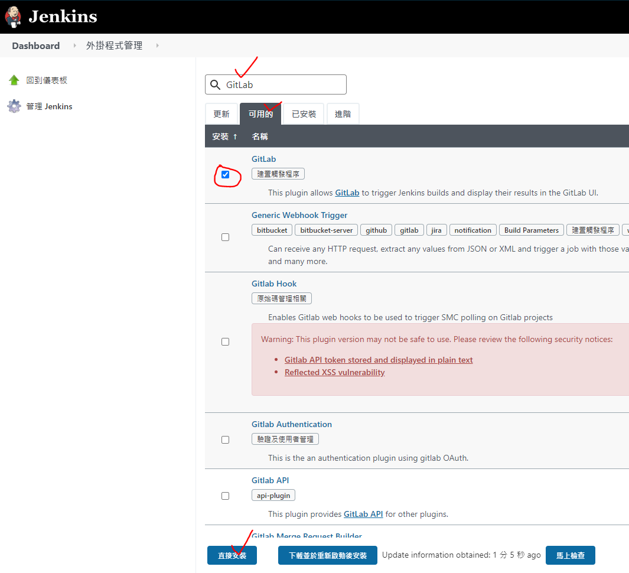The width and height of the screenshot is (629, 573).
Task: Sort by the 名稱 column header
Action: coord(259,136)
